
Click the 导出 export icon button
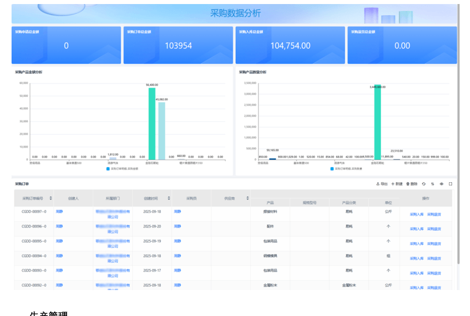click(x=378, y=184)
